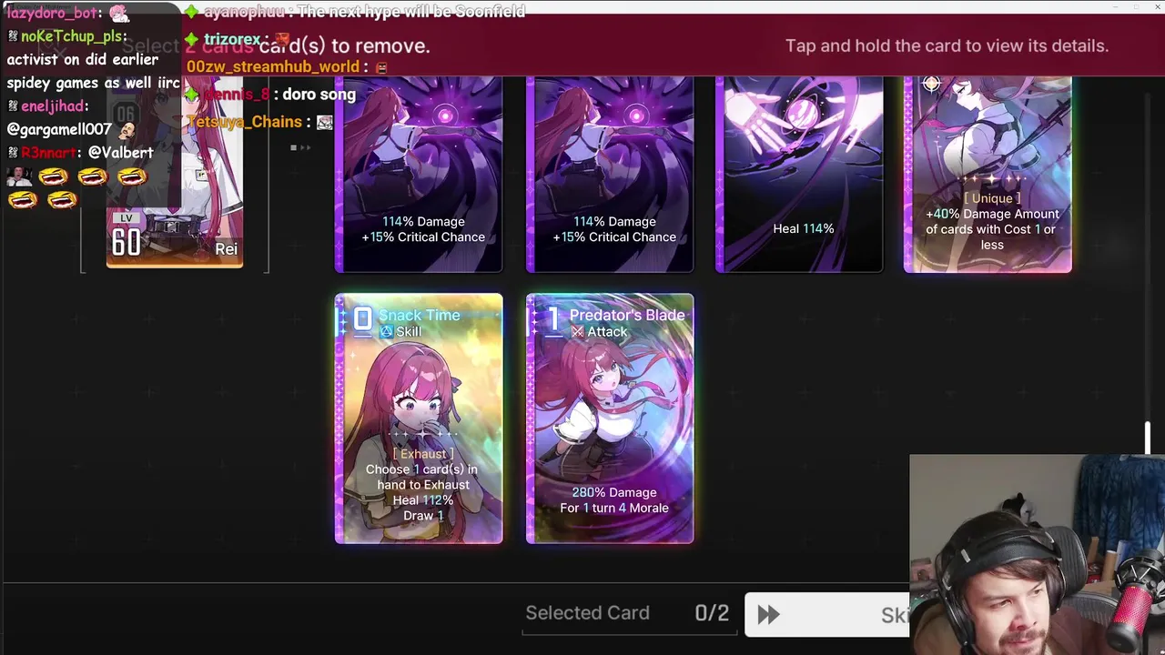Select the second 114% Damage critical card
The image size is (1165, 655).
[610, 174]
